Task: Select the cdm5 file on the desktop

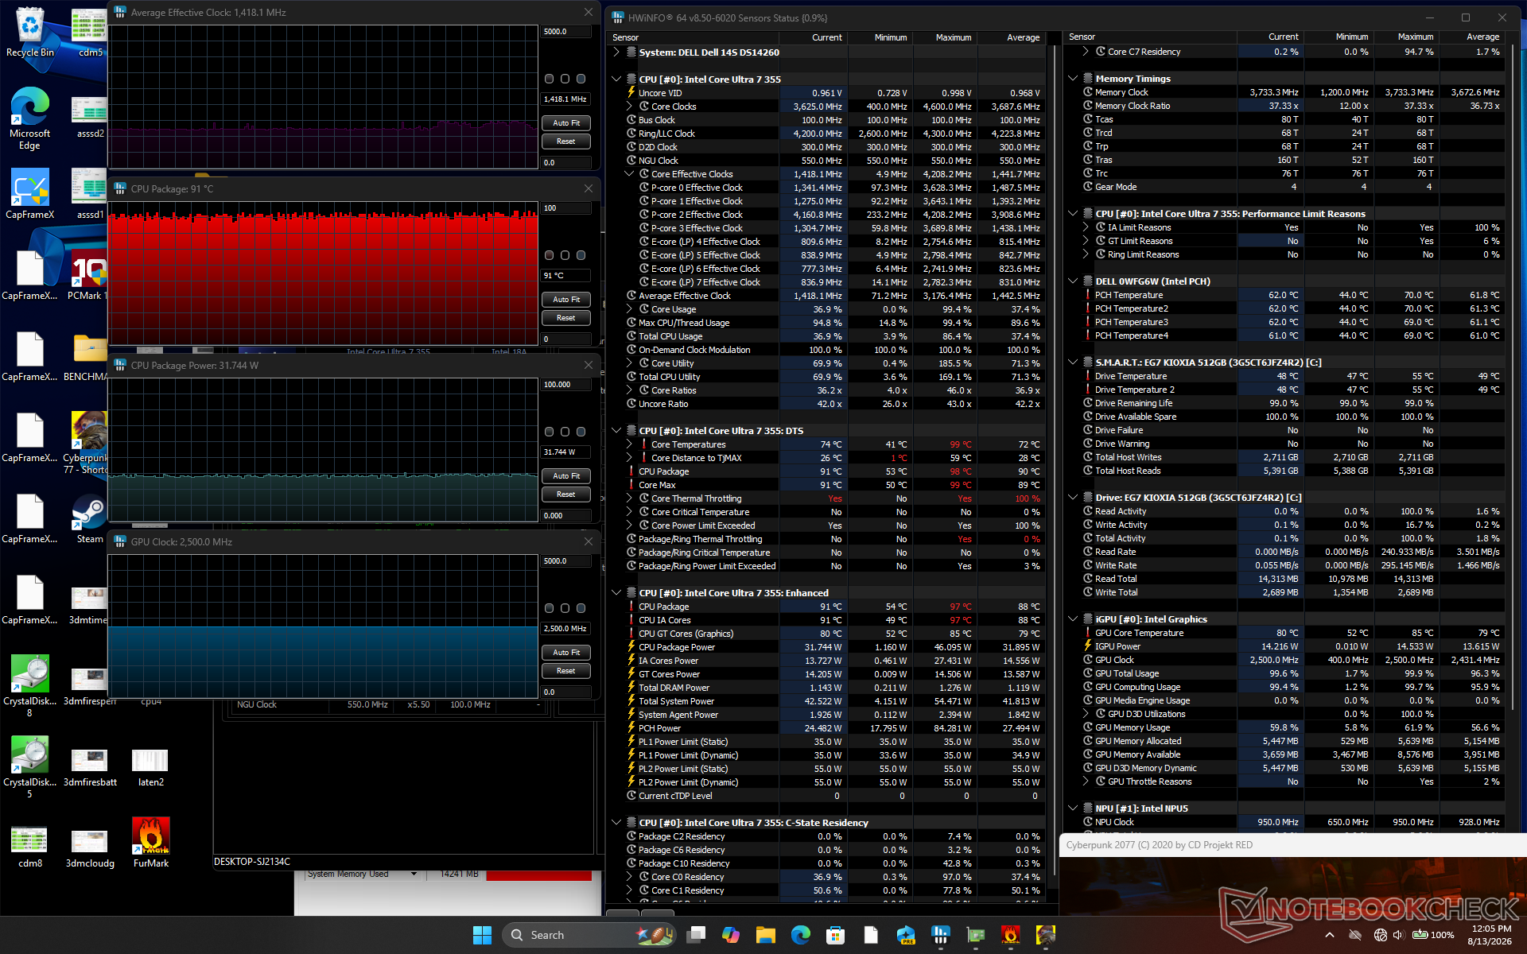Action: [89, 32]
